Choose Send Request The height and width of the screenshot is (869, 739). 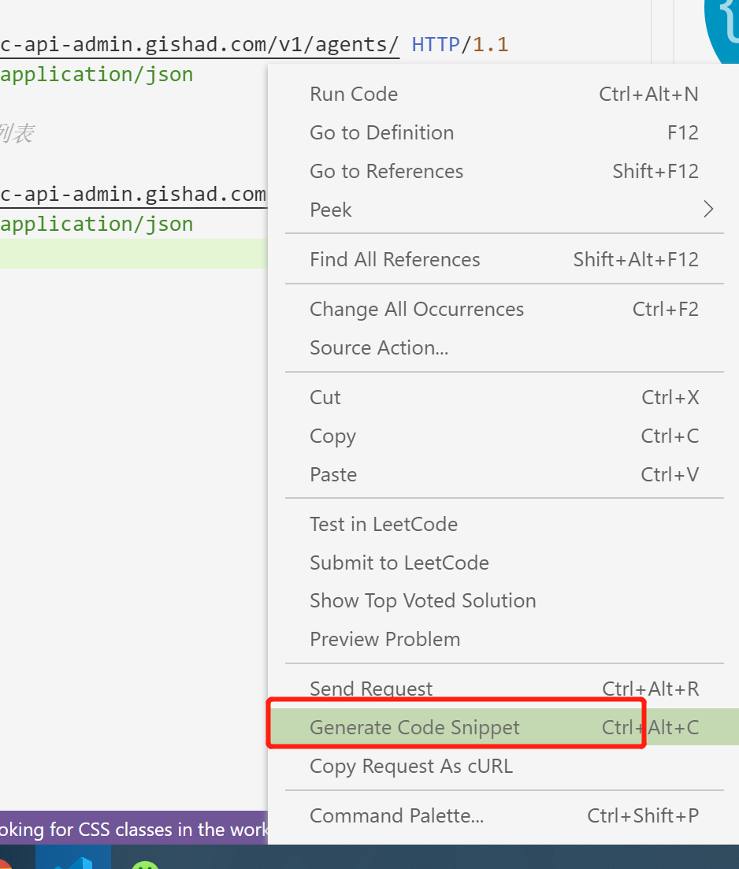click(371, 689)
